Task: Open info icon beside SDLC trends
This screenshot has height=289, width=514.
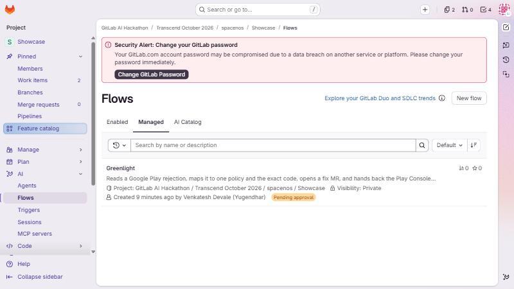Action: point(442,98)
